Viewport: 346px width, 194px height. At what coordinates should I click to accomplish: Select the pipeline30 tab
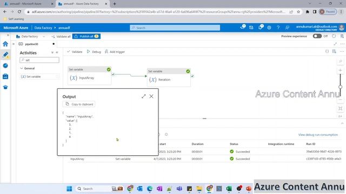point(31,44)
